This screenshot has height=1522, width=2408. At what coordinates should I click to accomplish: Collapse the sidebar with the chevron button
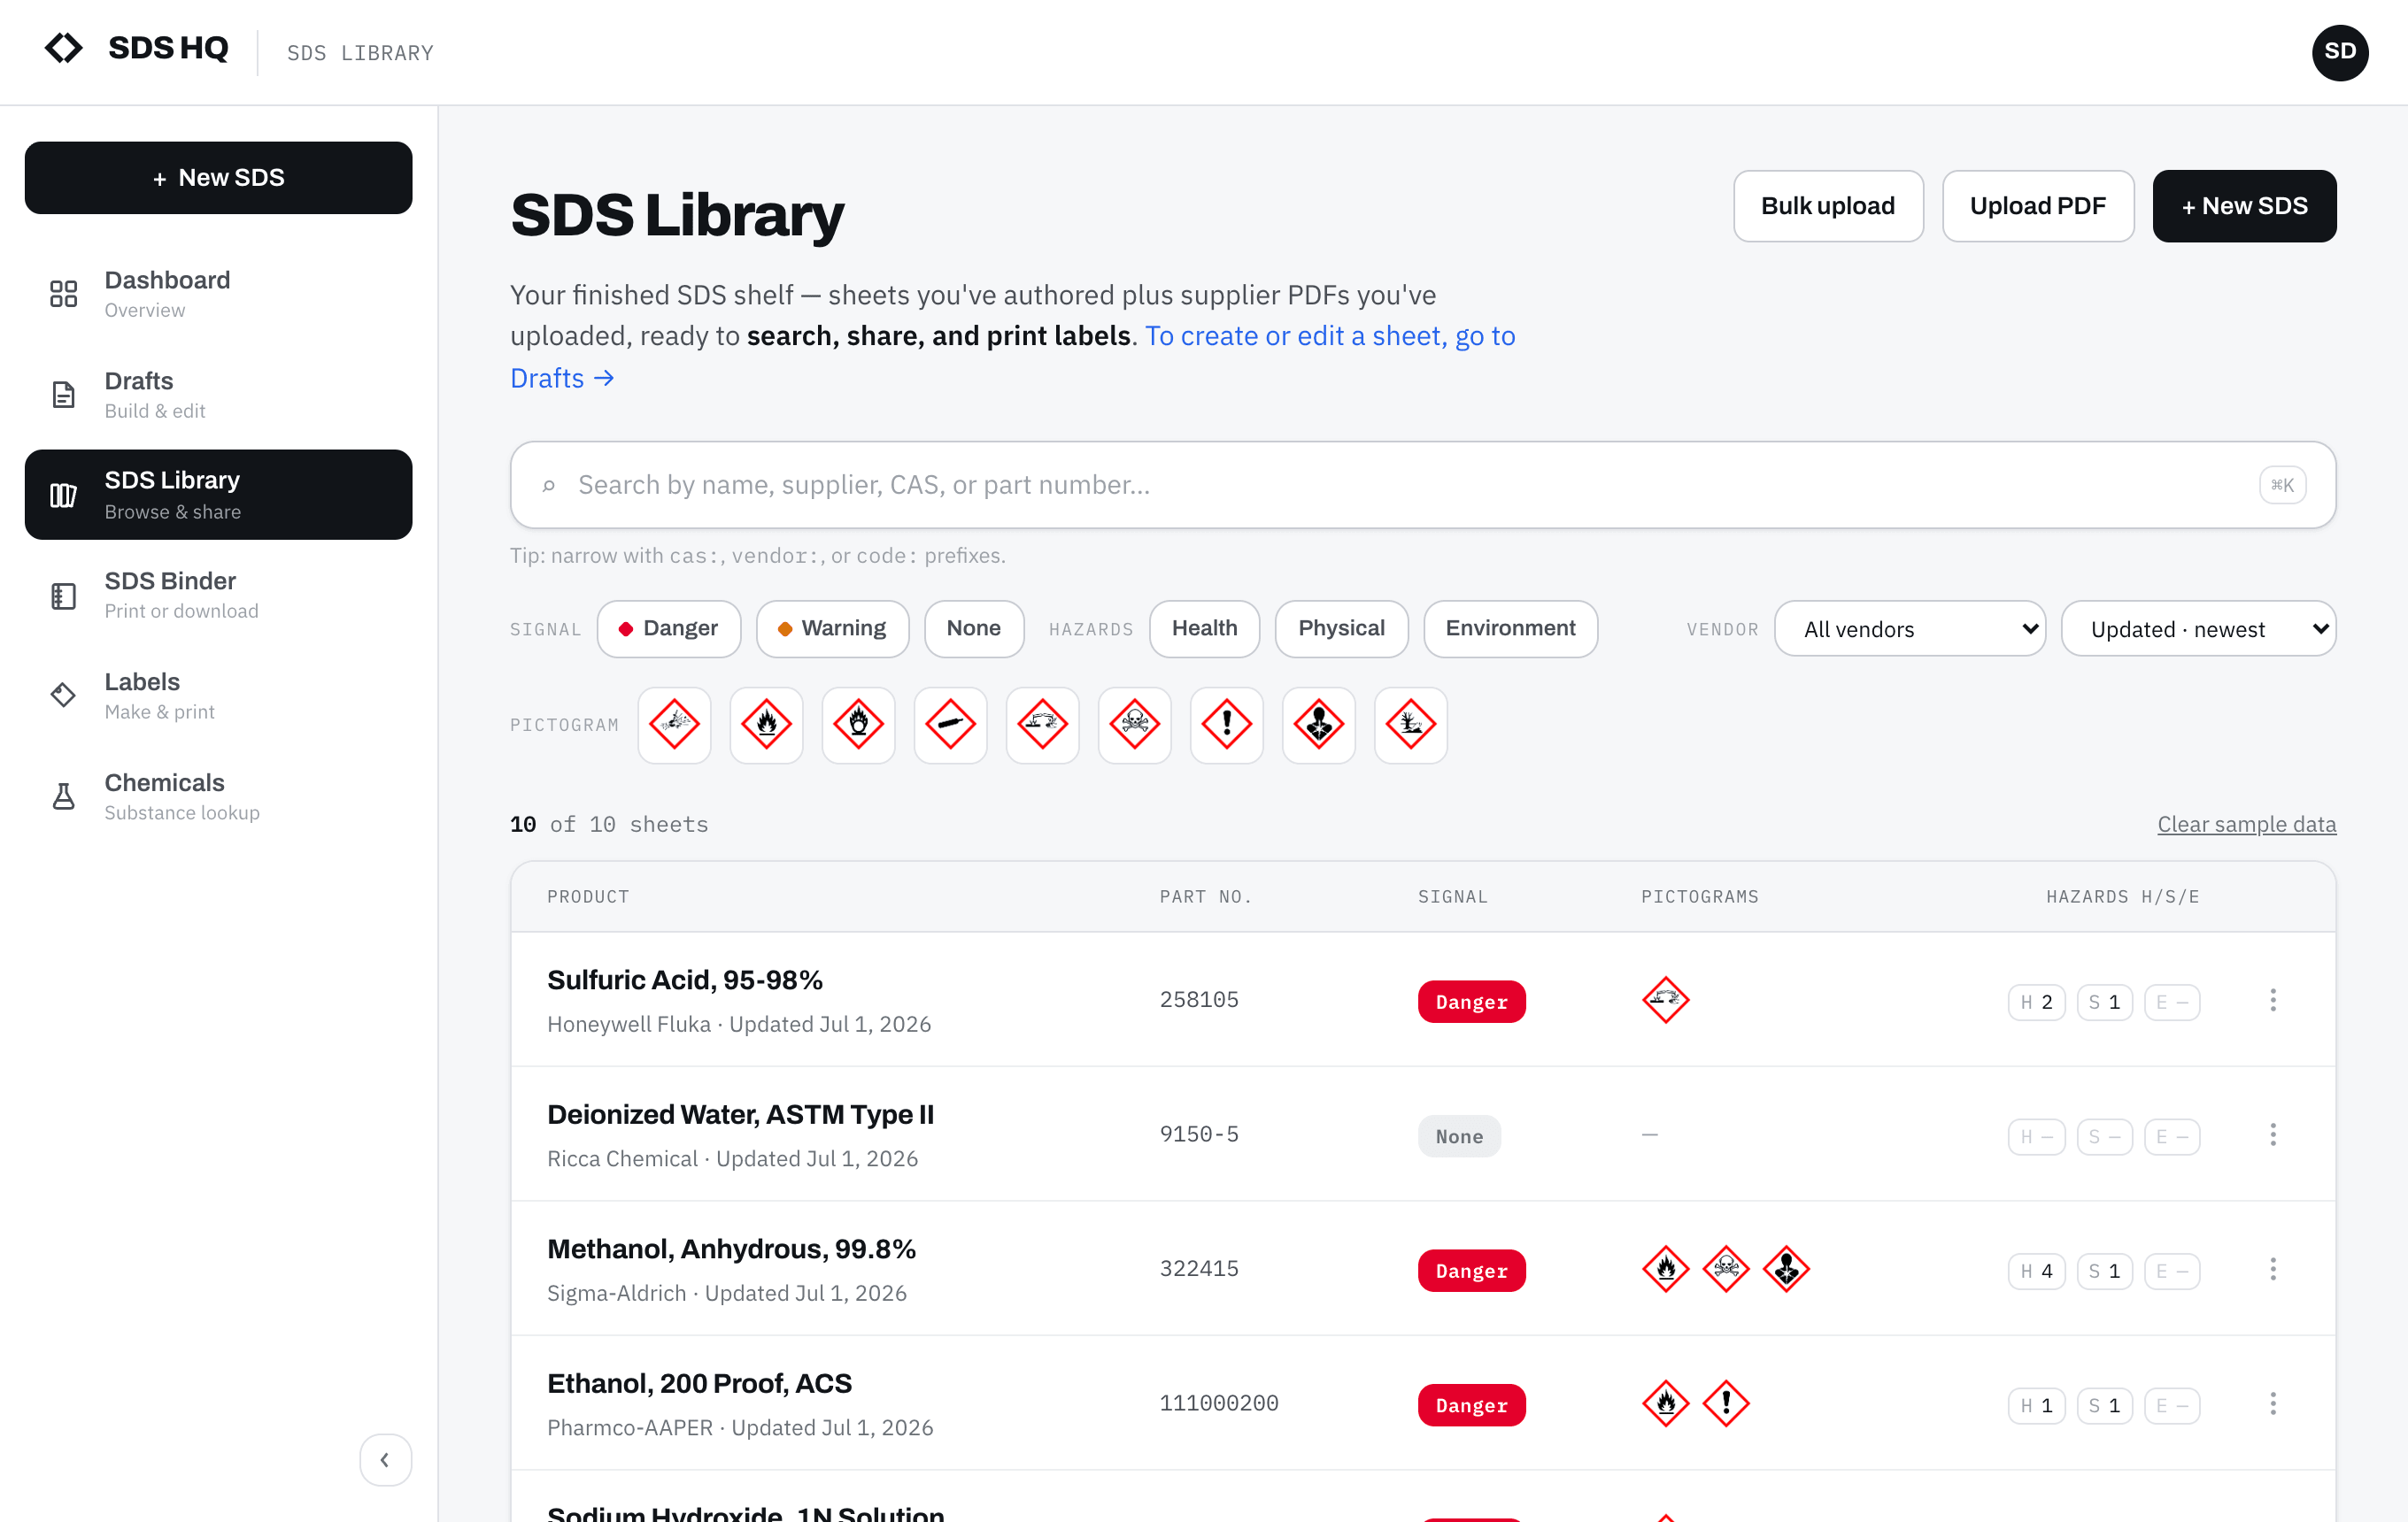point(385,1460)
